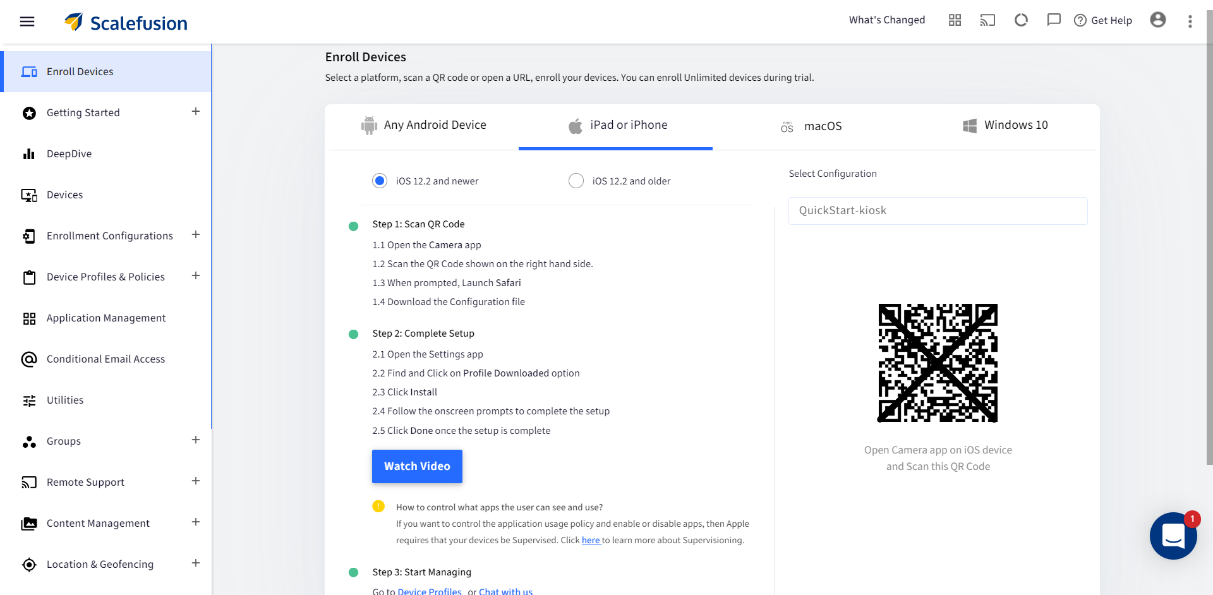
Task: Expand Device Profiles & Policies plus
Action: coord(196,275)
